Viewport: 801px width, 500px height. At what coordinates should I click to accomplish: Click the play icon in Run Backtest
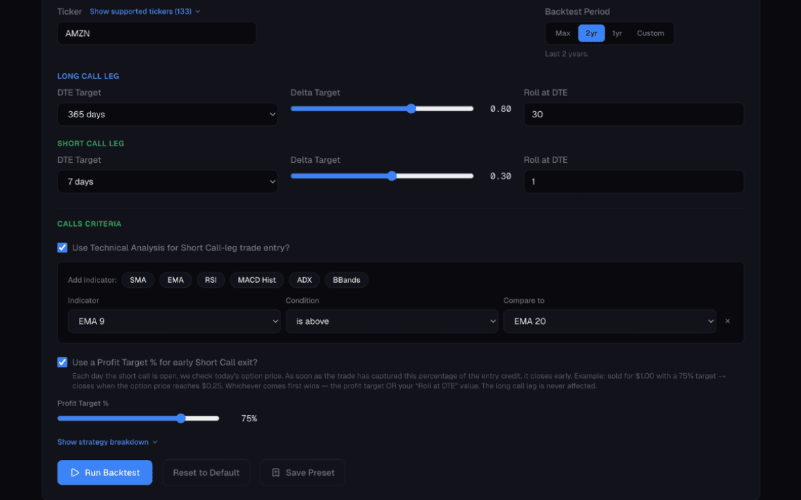tap(75, 473)
